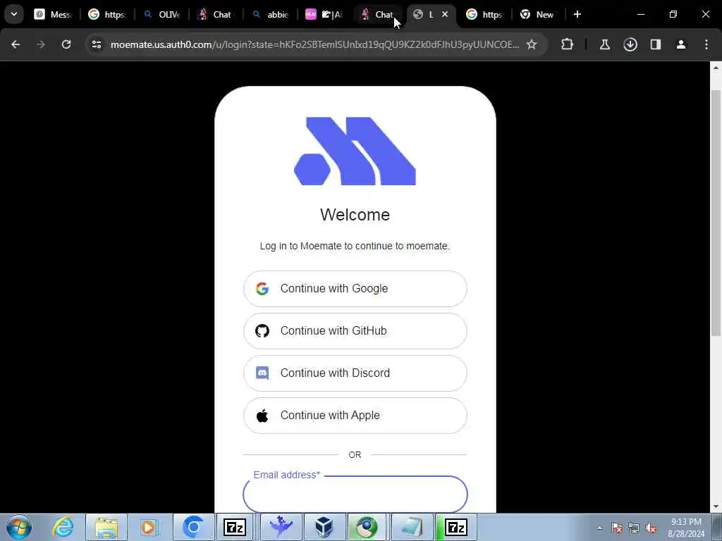Image resolution: width=722 pixels, height=541 pixels.
Task: Open the blue circle browser taskbar icon
Action: tap(193, 527)
